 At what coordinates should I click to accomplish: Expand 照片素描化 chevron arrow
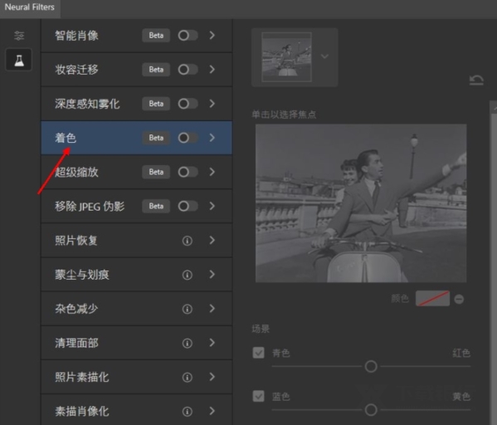click(212, 377)
